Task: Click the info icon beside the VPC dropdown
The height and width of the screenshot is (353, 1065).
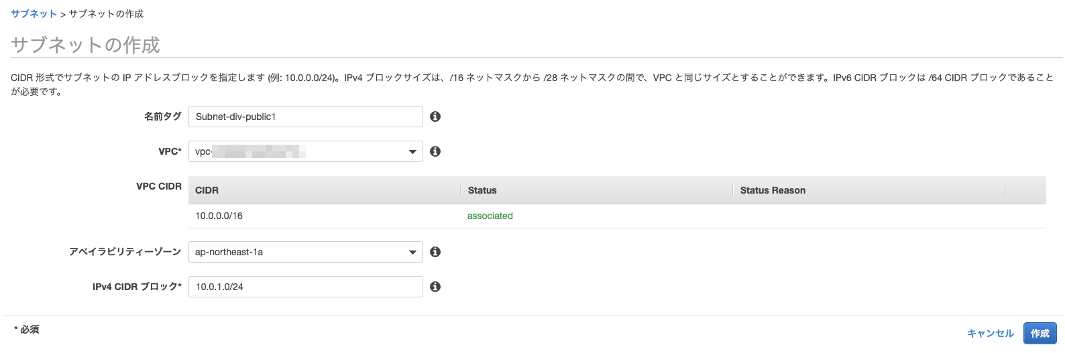Action: [x=435, y=151]
